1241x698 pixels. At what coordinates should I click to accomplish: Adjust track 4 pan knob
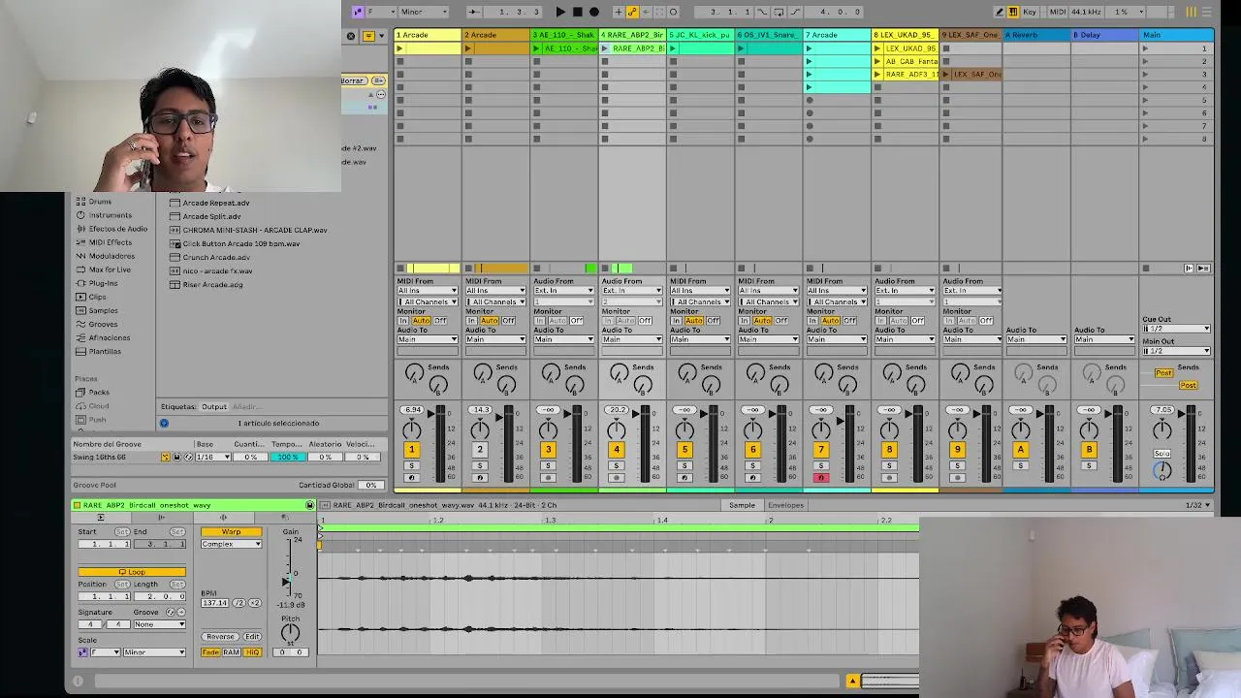pyautogui.click(x=617, y=429)
